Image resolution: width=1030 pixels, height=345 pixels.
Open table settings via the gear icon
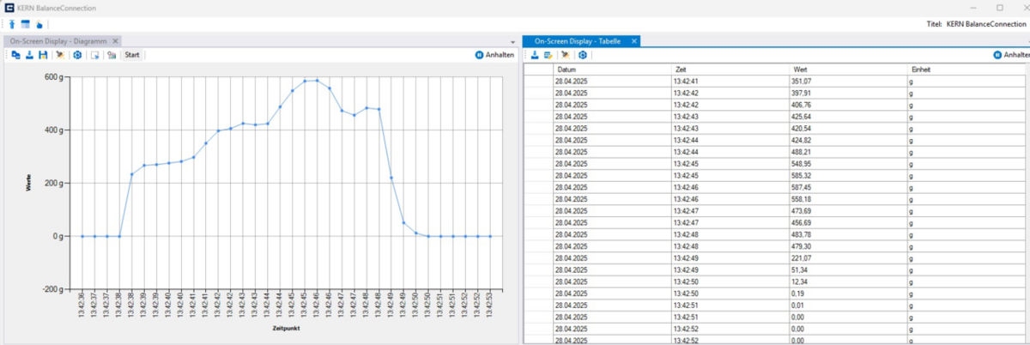pyautogui.click(x=583, y=55)
